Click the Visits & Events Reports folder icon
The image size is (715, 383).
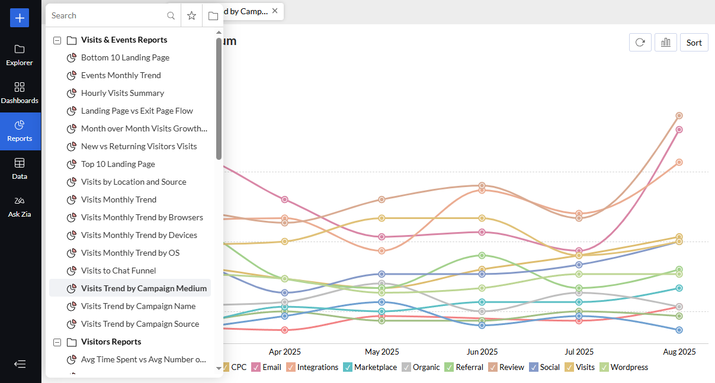[72, 40]
